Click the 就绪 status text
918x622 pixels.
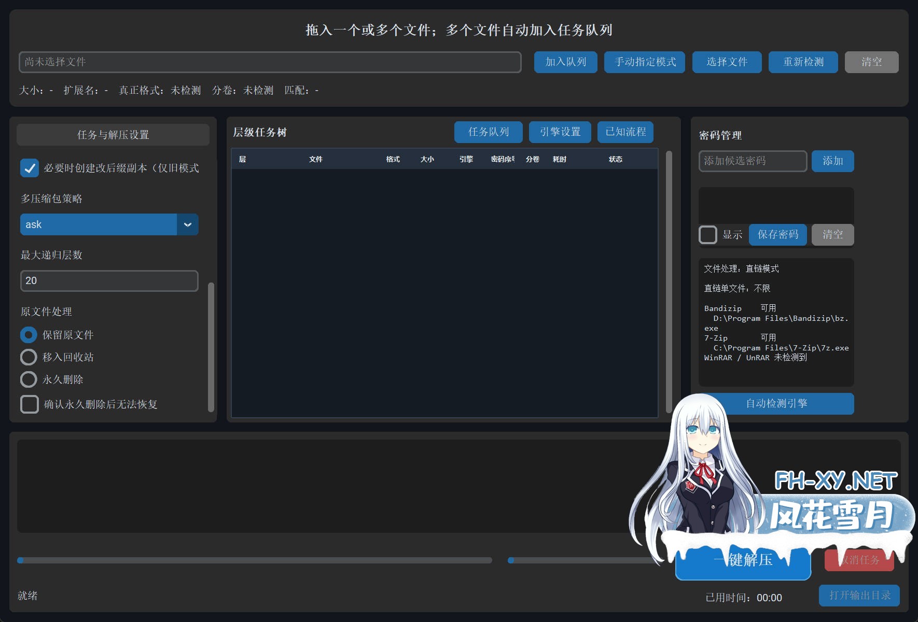tap(27, 596)
